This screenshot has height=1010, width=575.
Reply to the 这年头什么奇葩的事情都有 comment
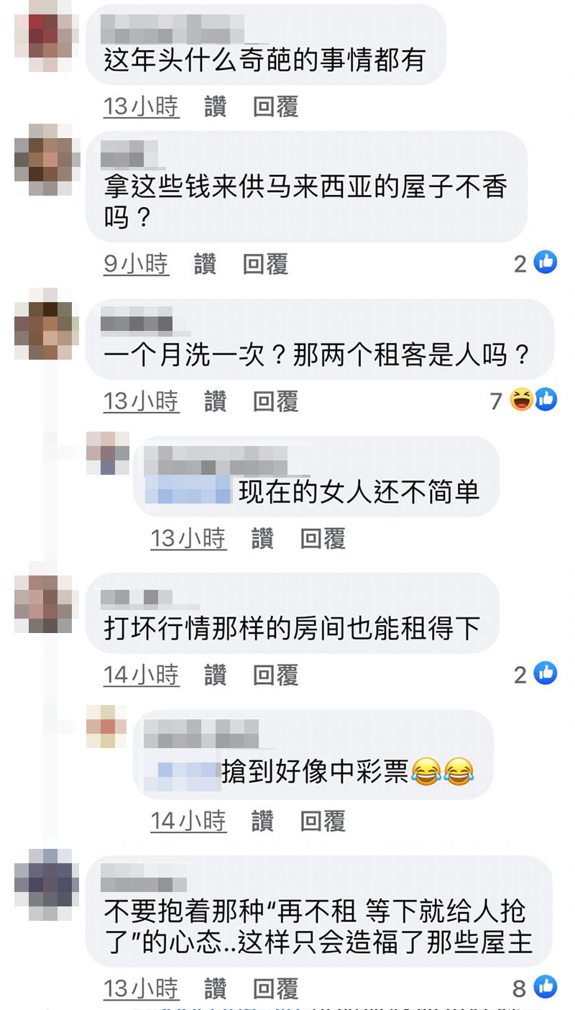pyautogui.click(x=275, y=106)
